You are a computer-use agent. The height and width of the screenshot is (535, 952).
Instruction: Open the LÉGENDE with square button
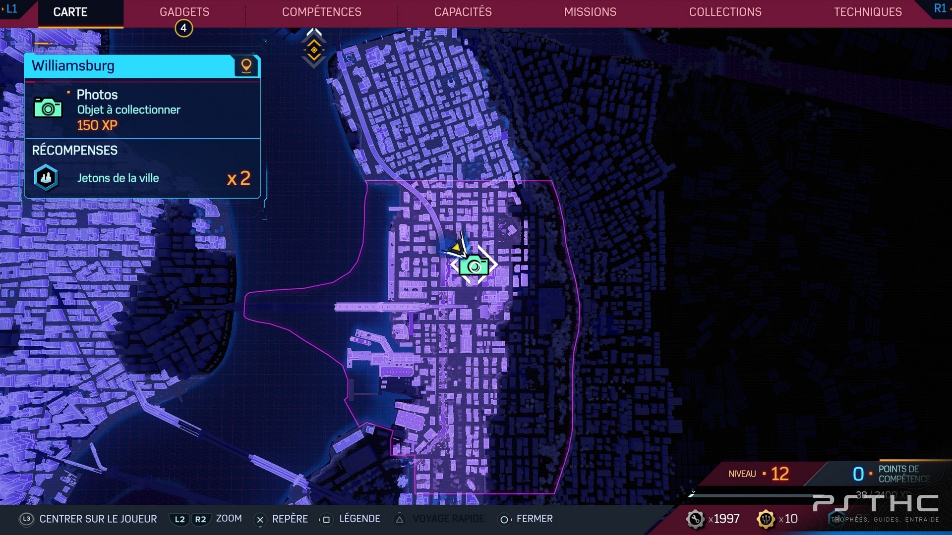coord(351,519)
